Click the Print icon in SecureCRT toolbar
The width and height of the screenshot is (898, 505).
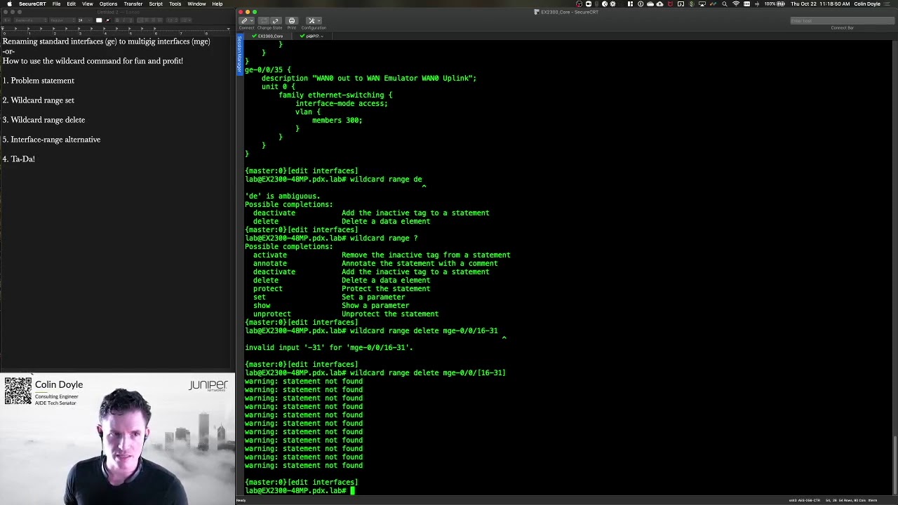point(292,21)
